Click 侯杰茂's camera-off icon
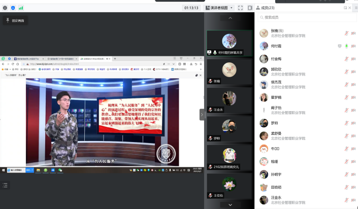 click(353, 85)
